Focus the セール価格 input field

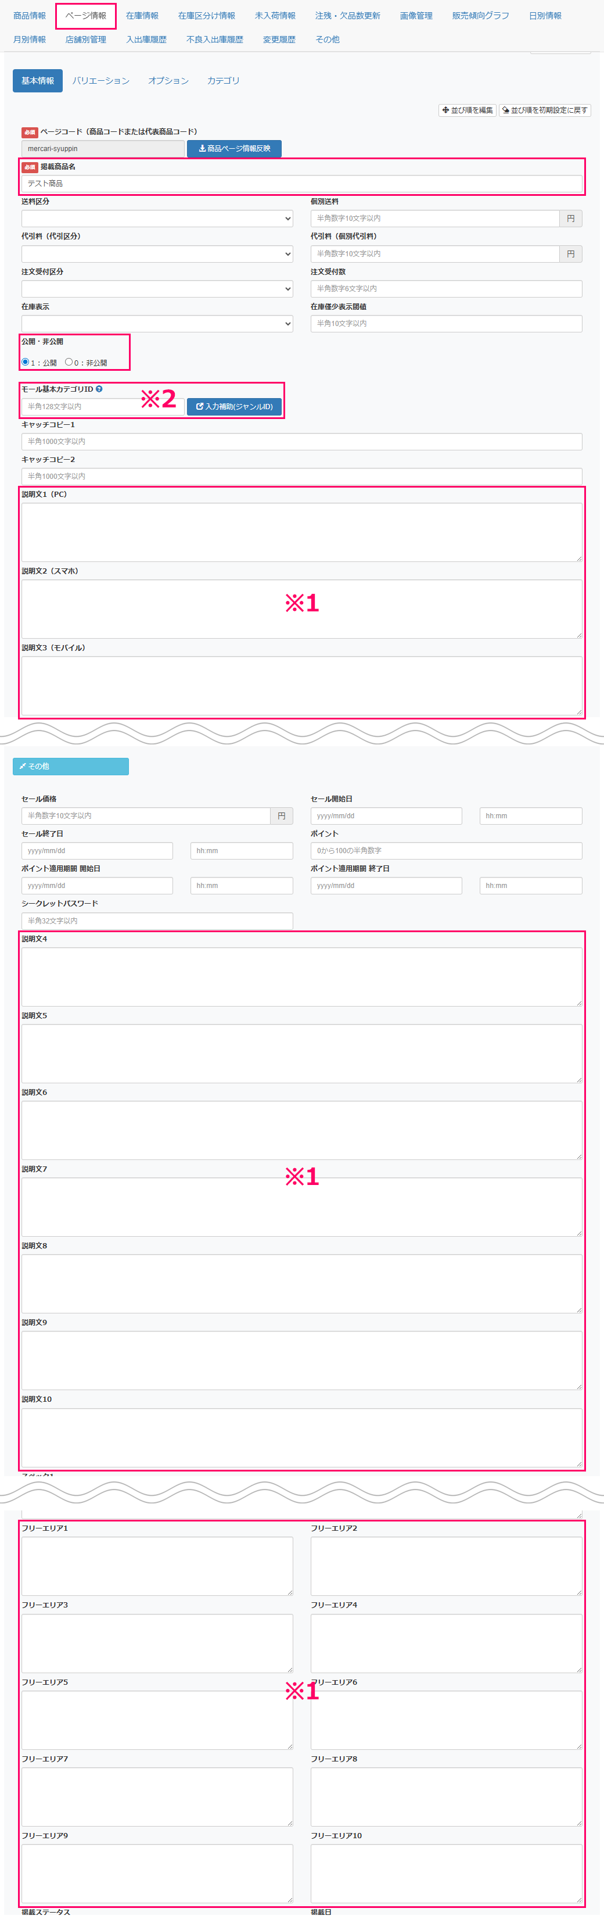tap(145, 816)
